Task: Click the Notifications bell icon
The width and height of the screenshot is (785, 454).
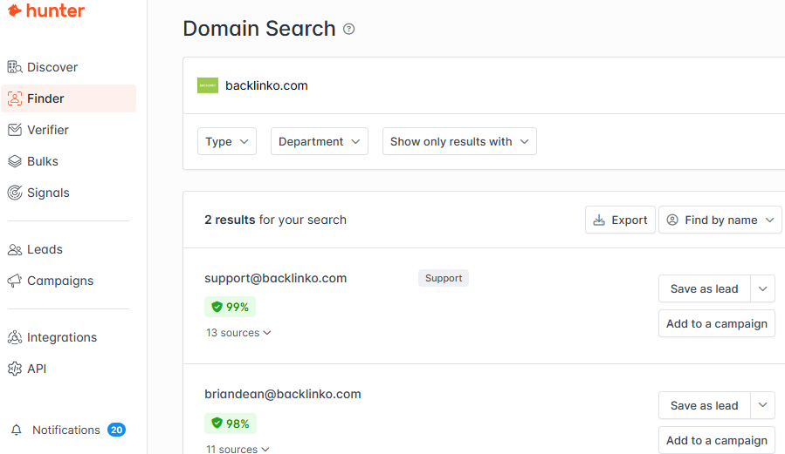Action: point(17,430)
